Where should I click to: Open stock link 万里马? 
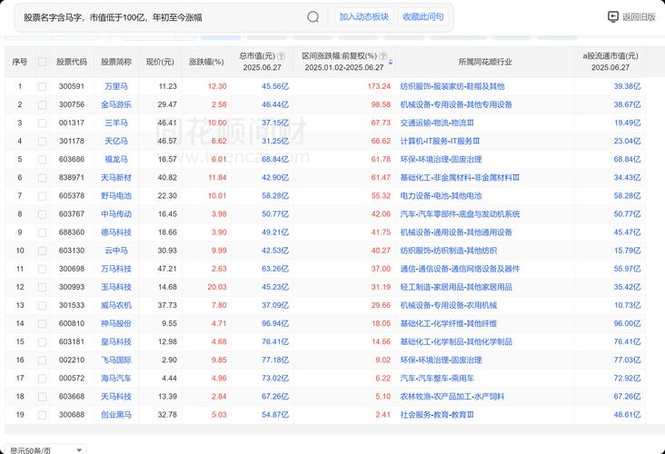pyautogui.click(x=116, y=86)
